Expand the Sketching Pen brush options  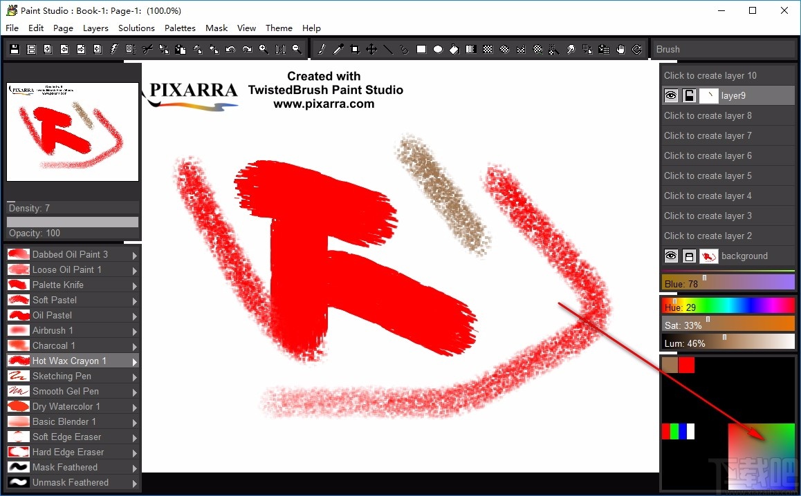coord(136,376)
